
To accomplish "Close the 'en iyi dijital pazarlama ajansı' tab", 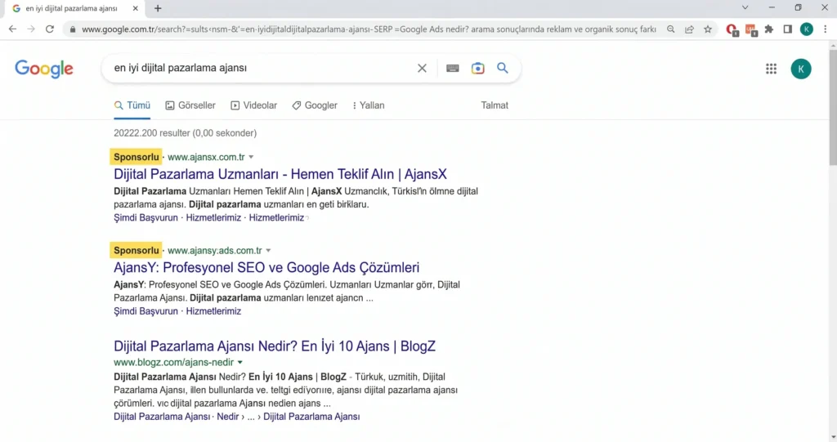I will [135, 8].
